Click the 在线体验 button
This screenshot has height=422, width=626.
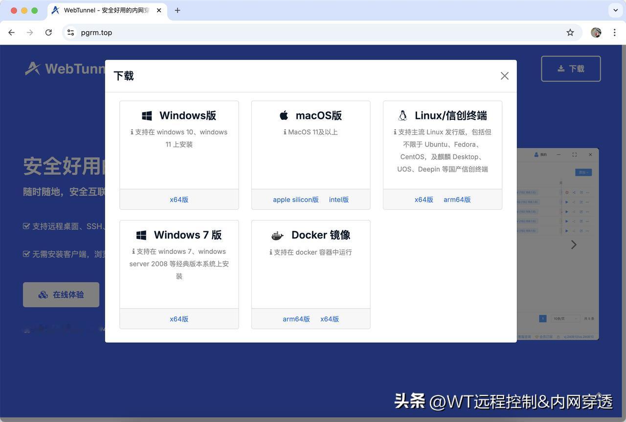coord(61,294)
